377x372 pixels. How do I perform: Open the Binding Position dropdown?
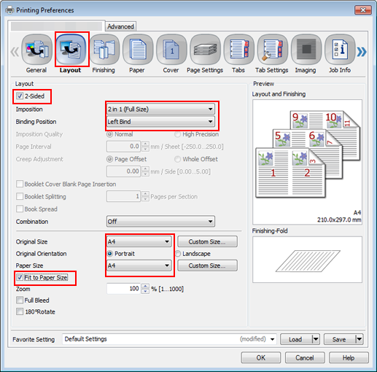(x=160, y=121)
